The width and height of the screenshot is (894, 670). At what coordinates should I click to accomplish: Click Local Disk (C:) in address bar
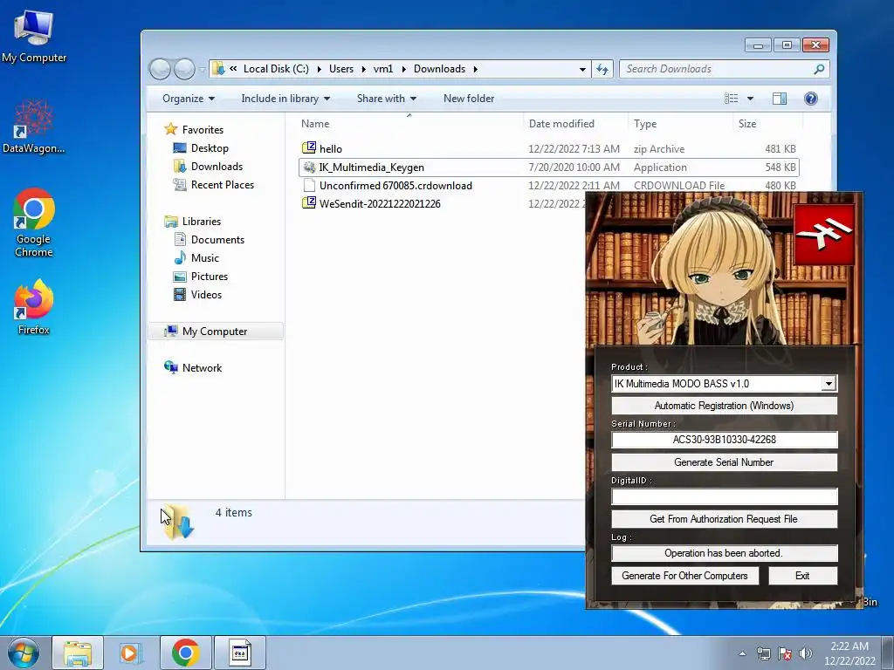click(276, 69)
